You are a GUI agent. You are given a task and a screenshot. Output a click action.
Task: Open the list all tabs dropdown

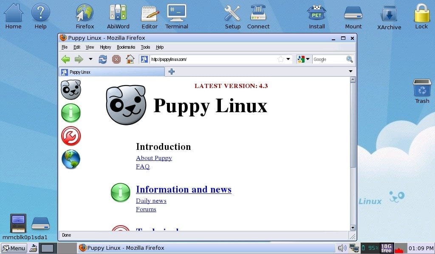click(350, 71)
